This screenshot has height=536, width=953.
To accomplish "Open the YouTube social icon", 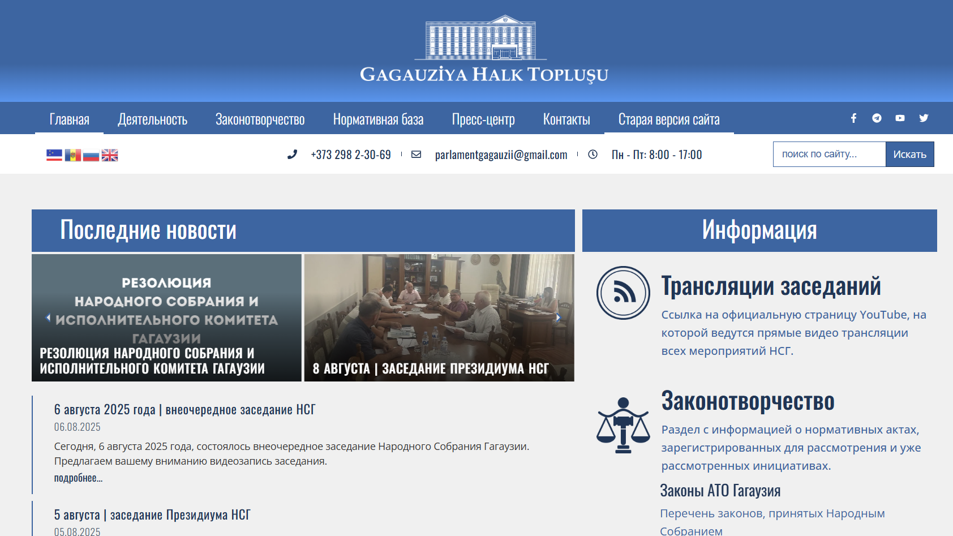I will coord(900,118).
